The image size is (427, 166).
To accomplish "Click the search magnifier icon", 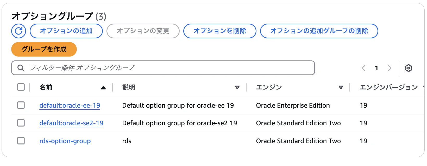I will pos(21,68).
